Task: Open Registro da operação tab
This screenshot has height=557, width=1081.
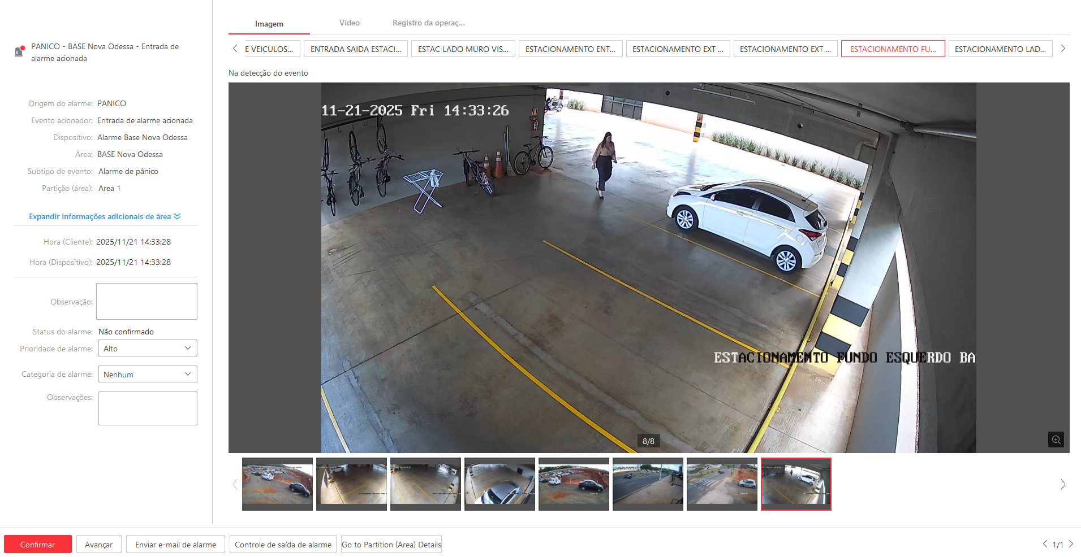Action: (428, 23)
